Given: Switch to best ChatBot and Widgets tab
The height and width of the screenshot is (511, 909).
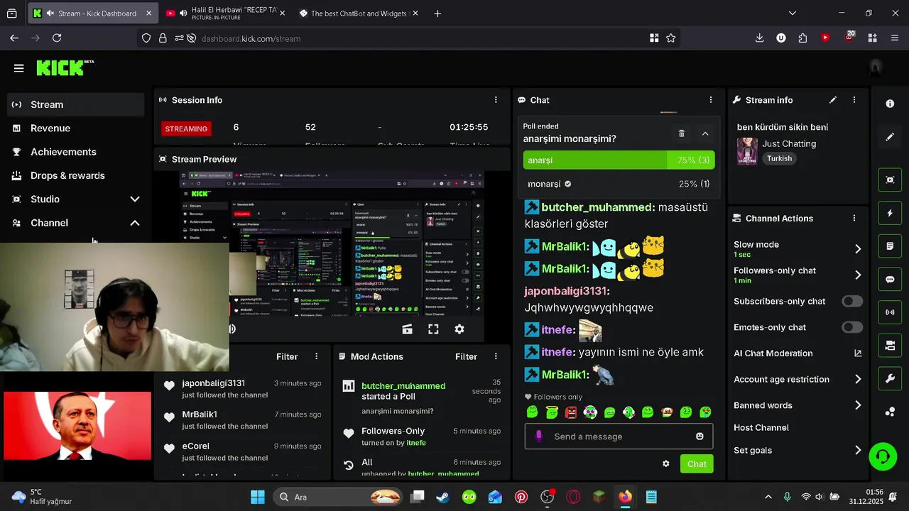Looking at the screenshot, I should [x=359, y=13].
